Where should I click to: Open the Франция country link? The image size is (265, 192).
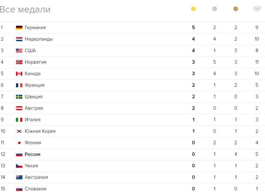point(35,85)
